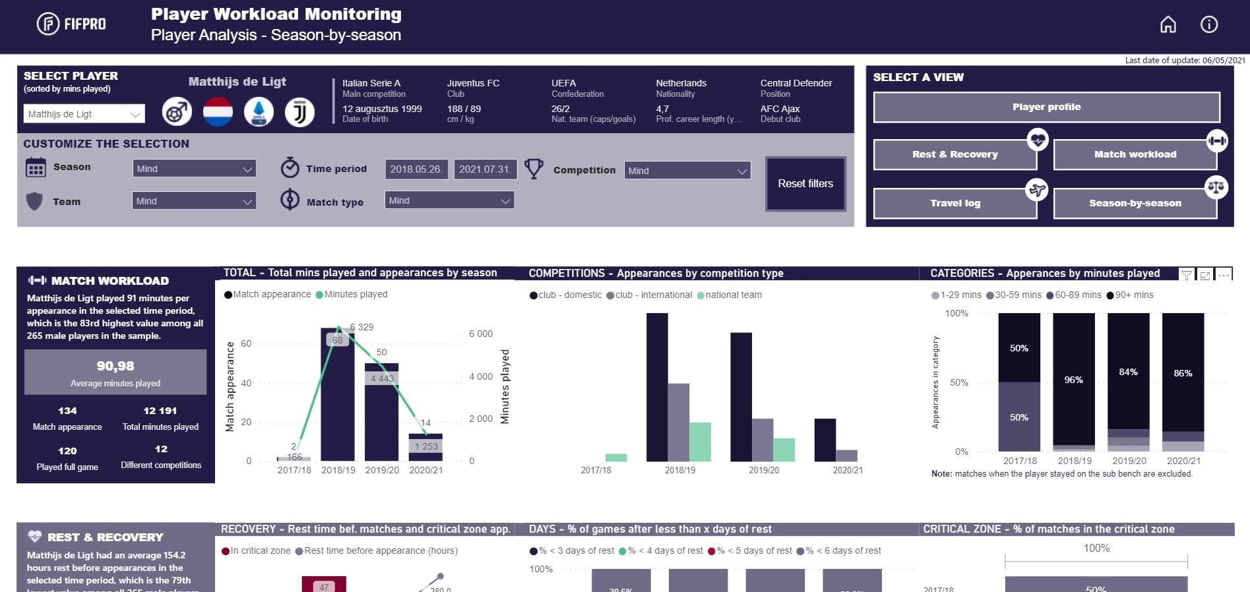This screenshot has height=592, width=1250.
Task: Click the Juventus club badge icon
Action: tap(299, 113)
